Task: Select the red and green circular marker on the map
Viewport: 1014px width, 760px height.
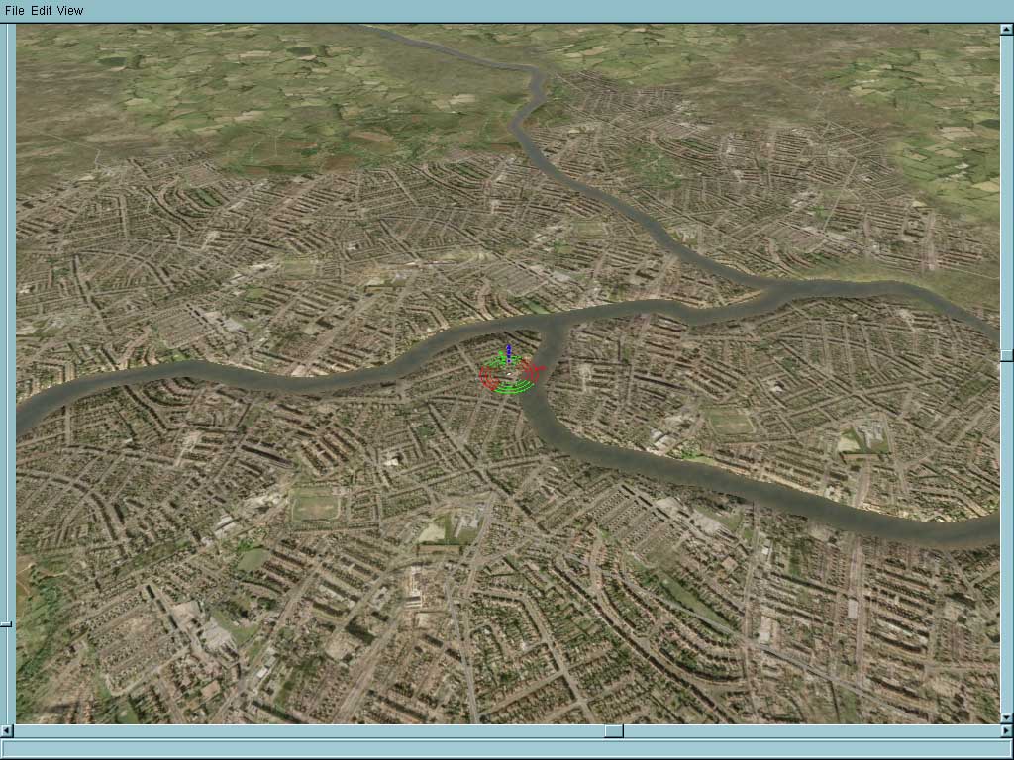Action: pos(511,373)
